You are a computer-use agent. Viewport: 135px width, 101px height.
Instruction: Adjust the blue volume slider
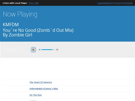pos(48,50)
